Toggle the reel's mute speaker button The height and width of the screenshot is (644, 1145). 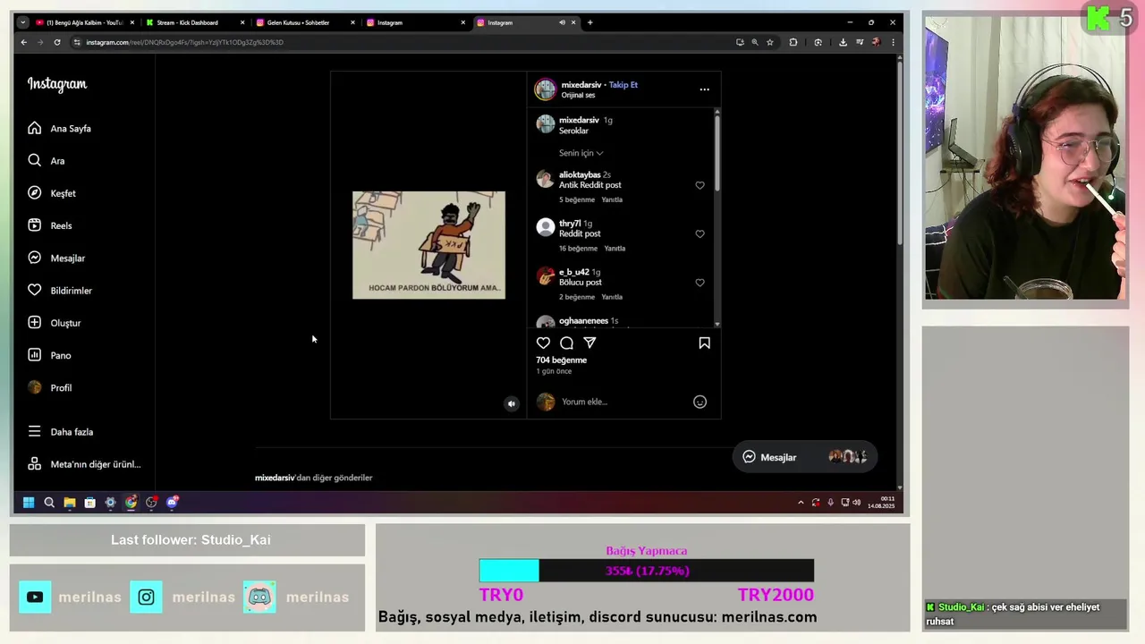coord(512,403)
